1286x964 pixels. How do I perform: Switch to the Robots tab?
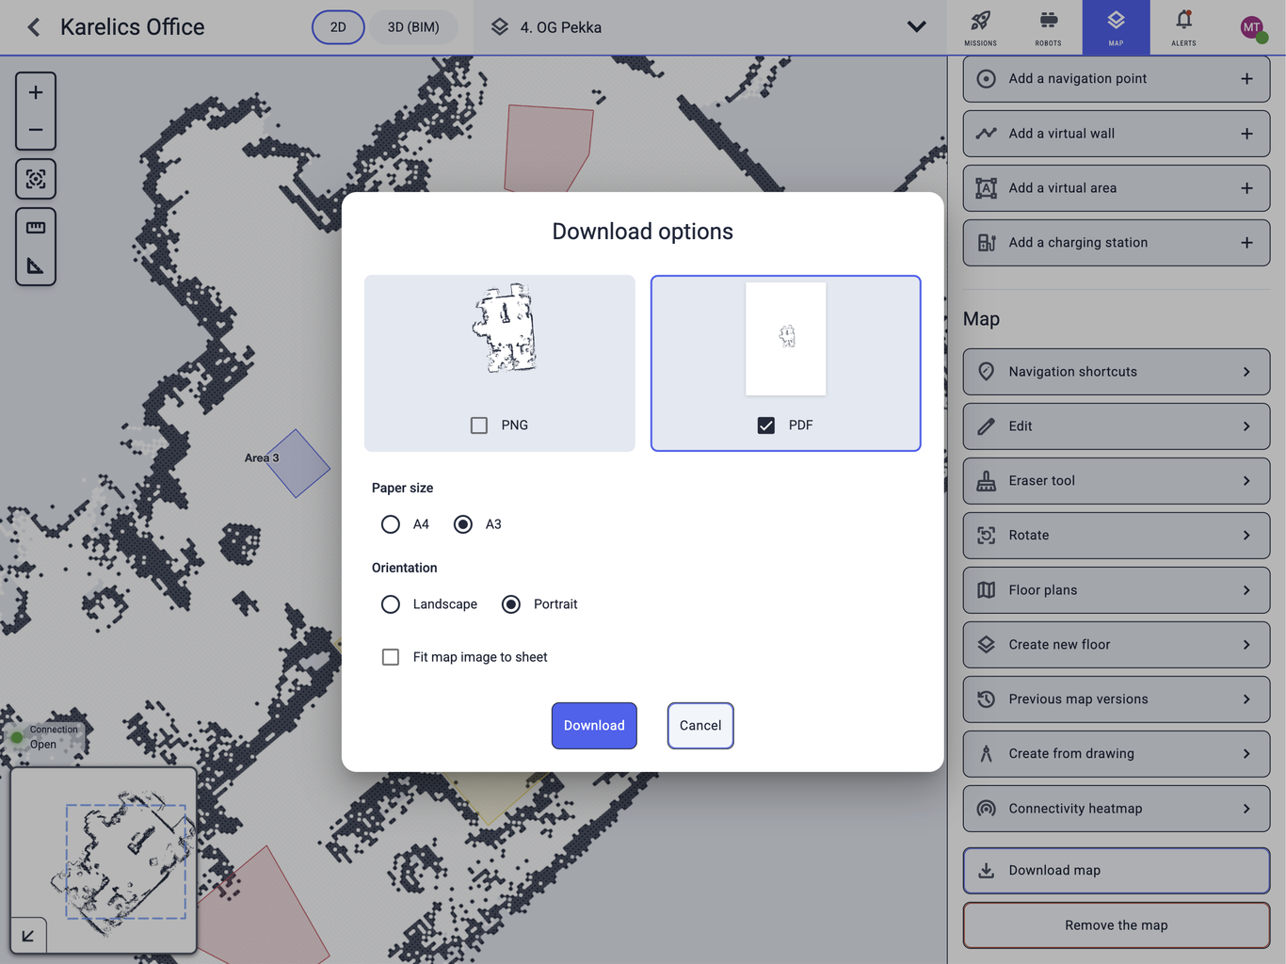point(1048,27)
